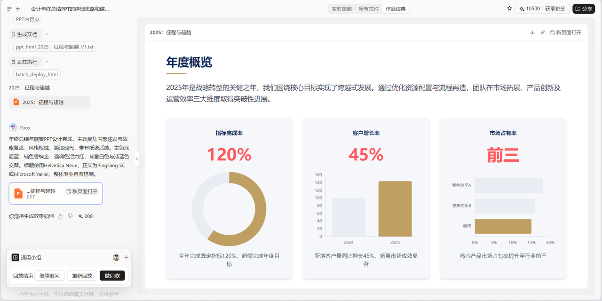Download the presentation via download icon
Image resolution: width=602 pixels, height=301 pixels.
[532, 32]
